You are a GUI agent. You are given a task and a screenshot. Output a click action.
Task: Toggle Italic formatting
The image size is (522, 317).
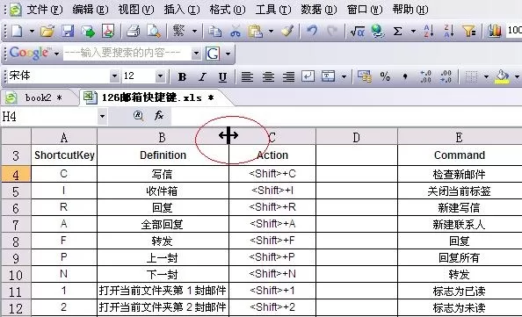(202, 77)
